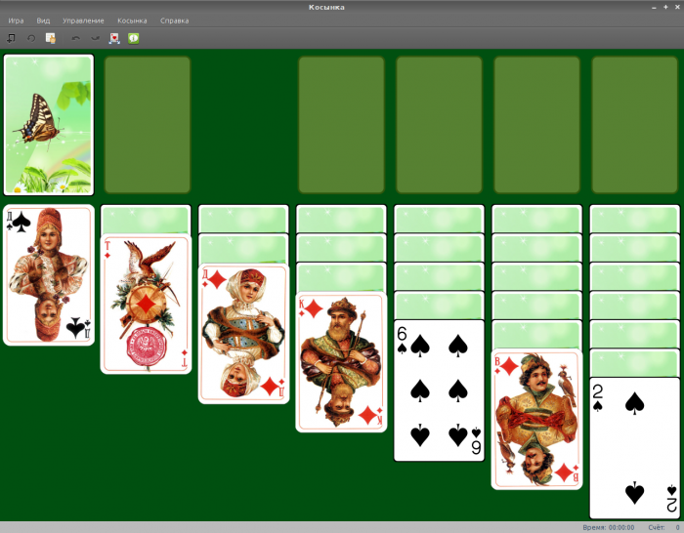Undo the last move in toolbar
This screenshot has width=684, height=533.
(76, 38)
